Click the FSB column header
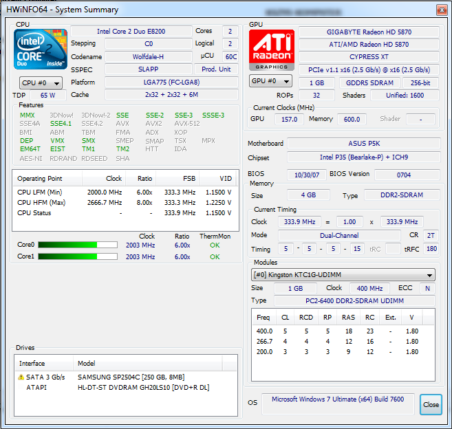The image size is (452, 429). 177,178
